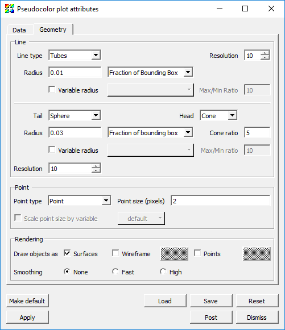Open the Line type dropdown showing Tubes
Image resolution: width=285 pixels, height=330 pixels.
point(75,55)
